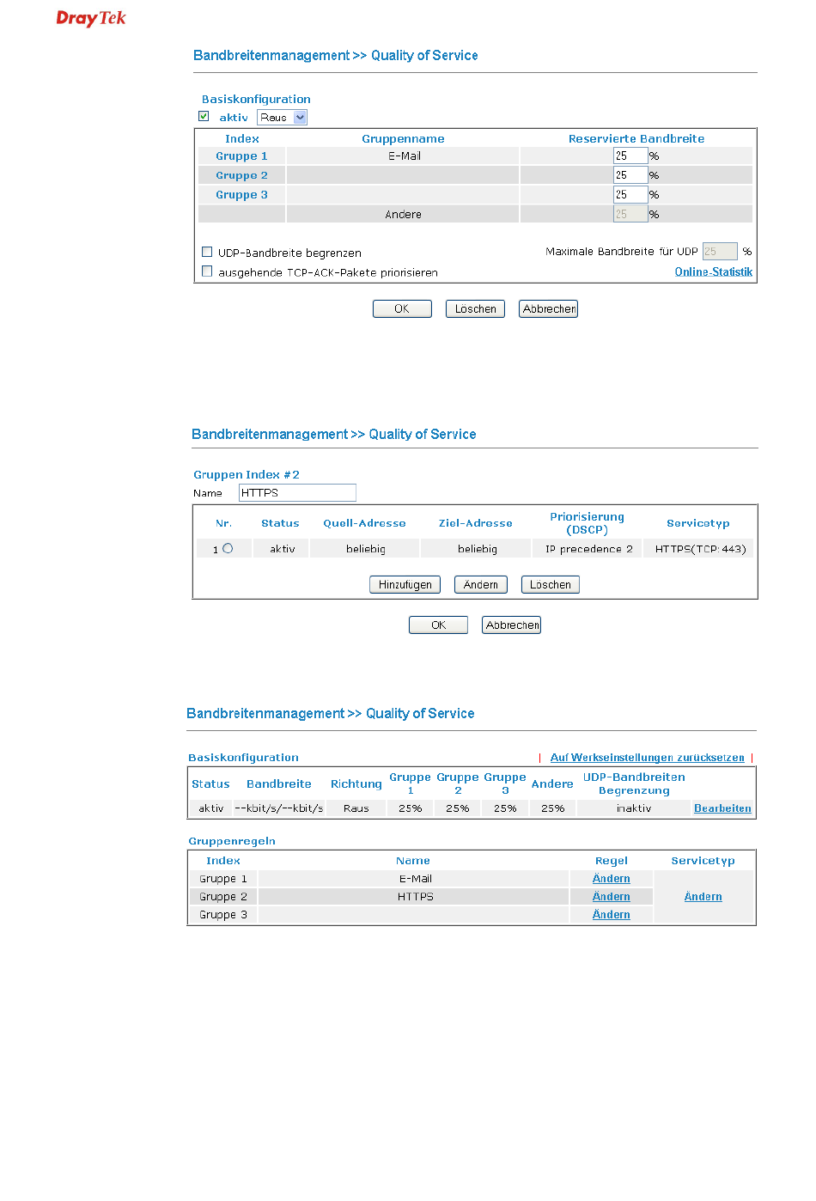Click Löschen button in Gruppen Index table
Viewport: 816px width, 1201px height.
point(551,585)
